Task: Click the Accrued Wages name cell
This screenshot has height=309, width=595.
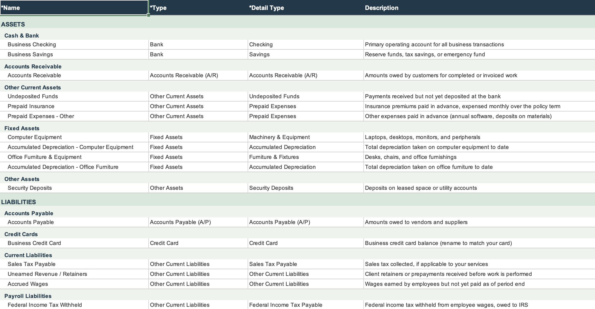Action: (x=74, y=284)
